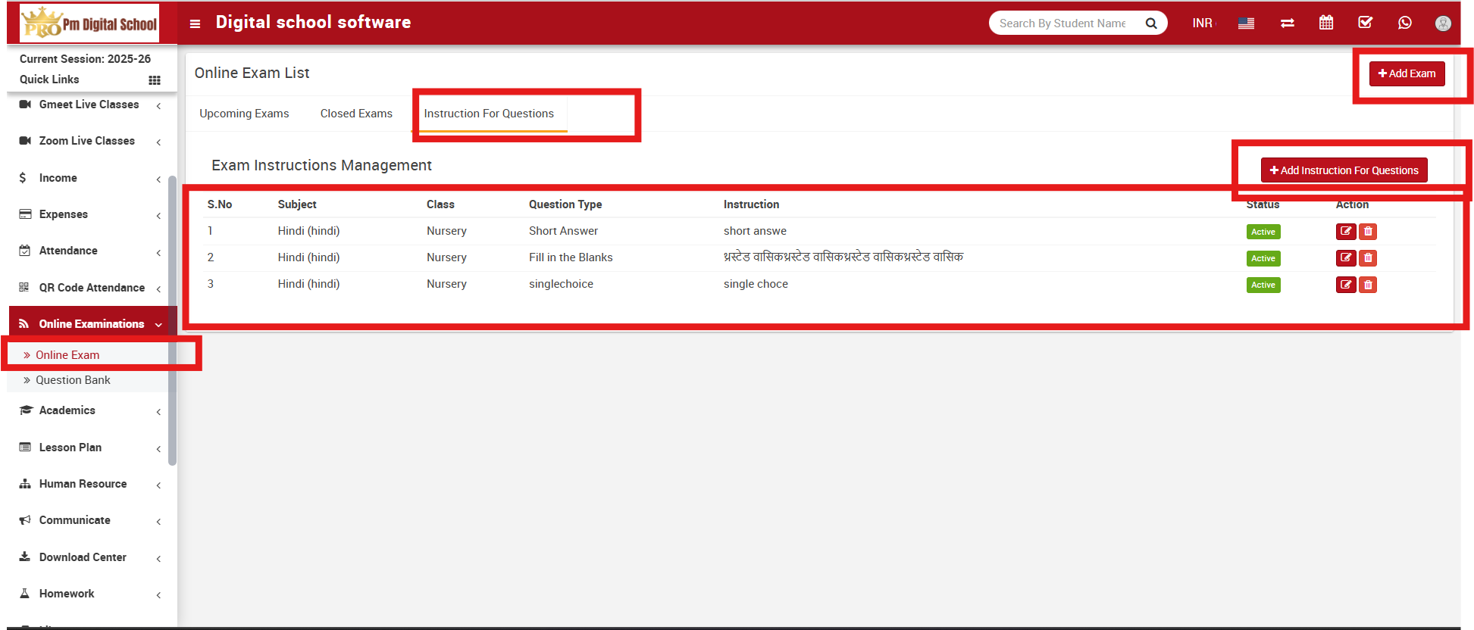
Task: Click Add Instruction For Questions button
Action: pyautogui.click(x=1344, y=170)
